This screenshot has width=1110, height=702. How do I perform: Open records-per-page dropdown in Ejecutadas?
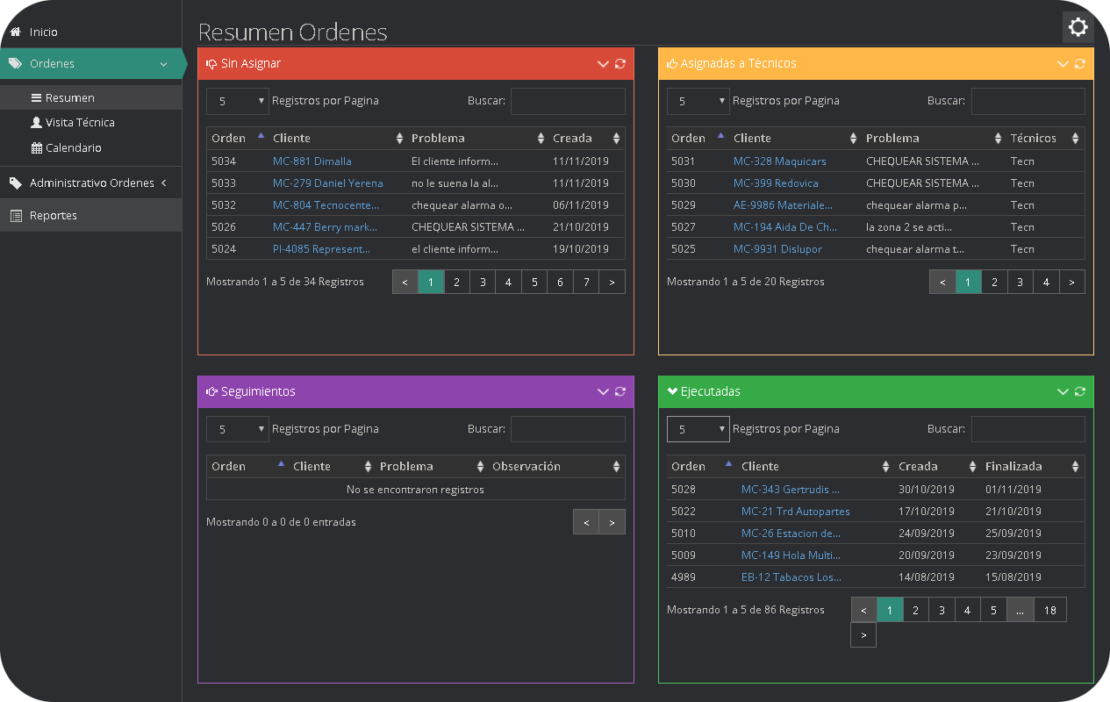[x=698, y=429]
